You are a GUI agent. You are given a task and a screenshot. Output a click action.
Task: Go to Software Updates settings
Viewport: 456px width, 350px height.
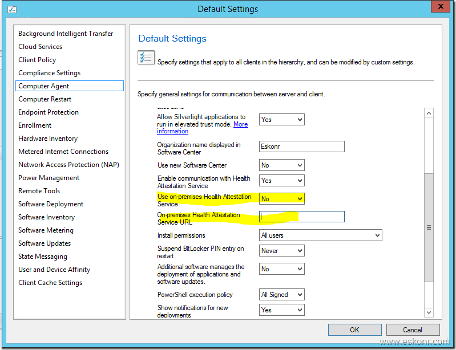coord(45,243)
